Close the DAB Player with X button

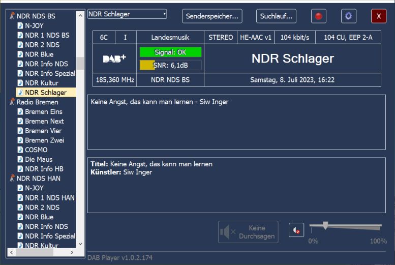coord(378,16)
